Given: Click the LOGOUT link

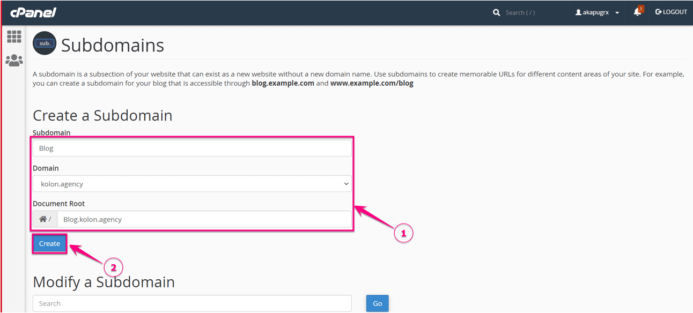Looking at the screenshot, I should pos(671,12).
